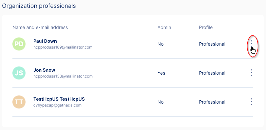Select the name Jon Snow

[x=44, y=70]
